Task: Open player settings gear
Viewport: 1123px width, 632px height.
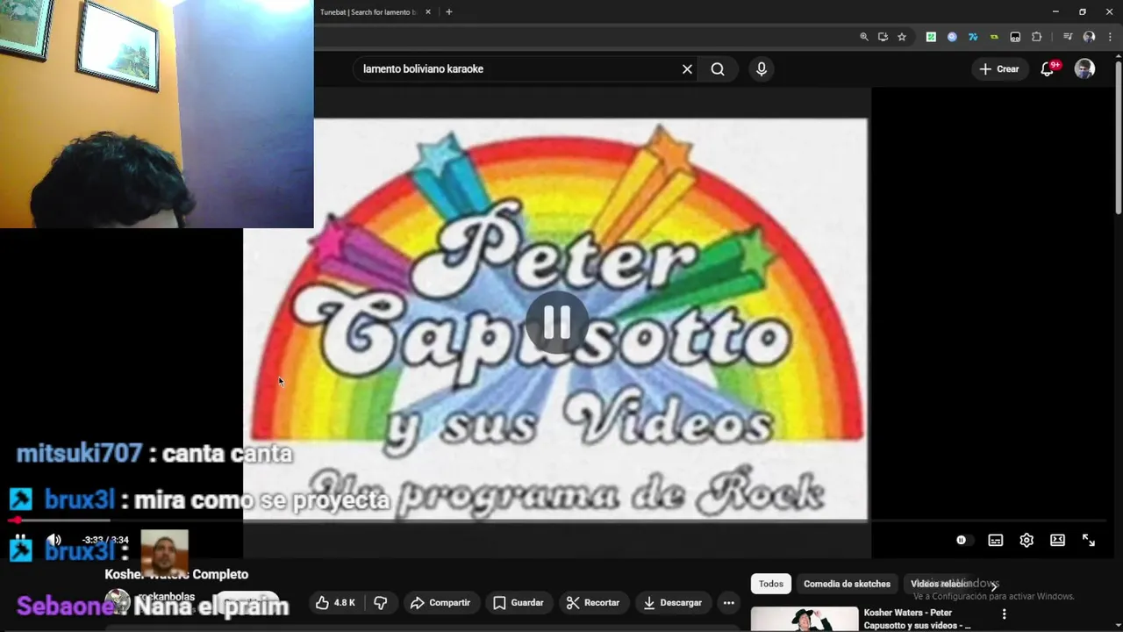Action: point(1026,541)
